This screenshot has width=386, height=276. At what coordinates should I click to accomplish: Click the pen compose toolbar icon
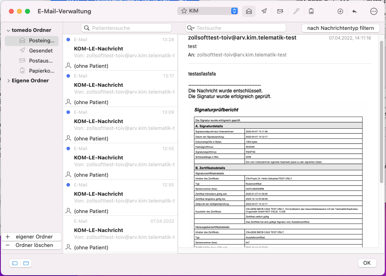point(296,11)
